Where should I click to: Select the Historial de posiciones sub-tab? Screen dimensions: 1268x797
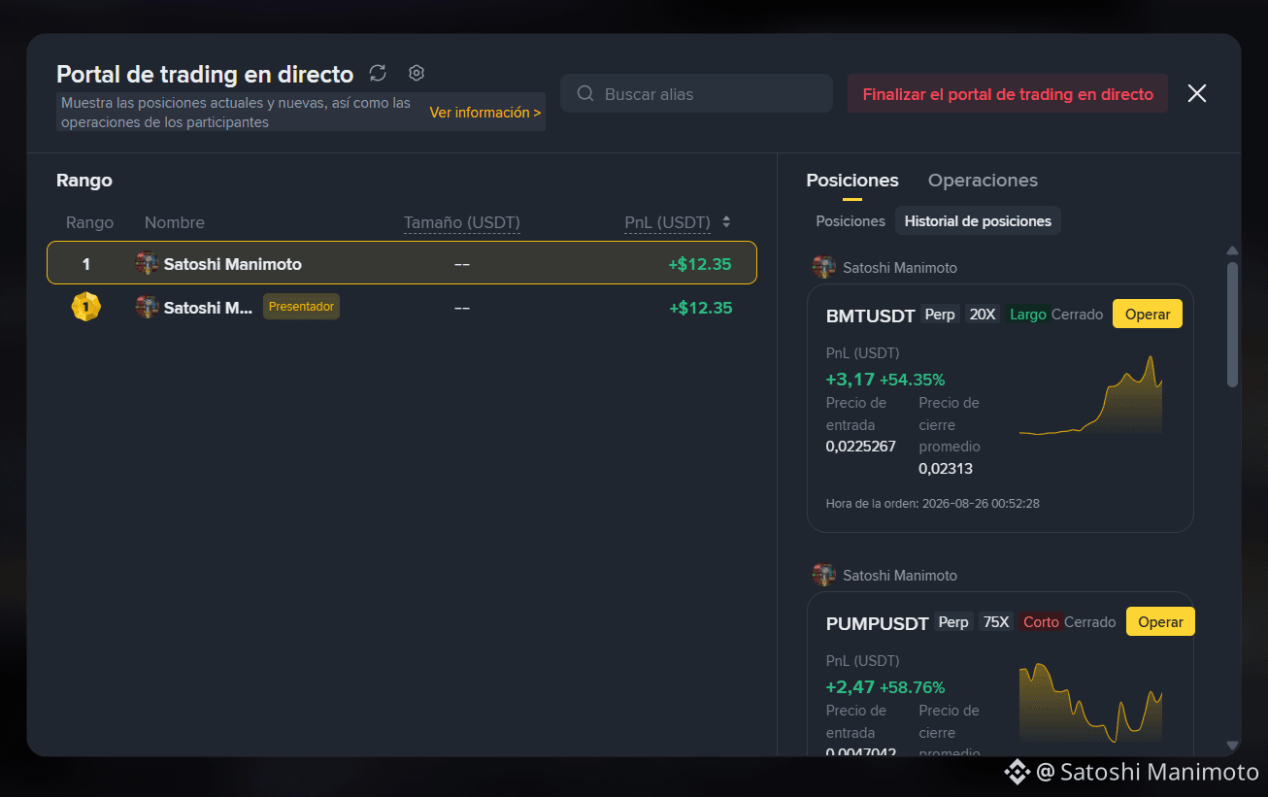click(978, 221)
